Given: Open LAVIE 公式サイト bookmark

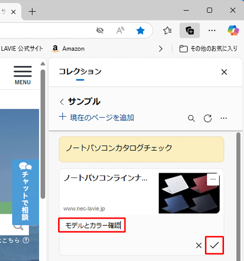Looking at the screenshot, I should click(x=21, y=49).
